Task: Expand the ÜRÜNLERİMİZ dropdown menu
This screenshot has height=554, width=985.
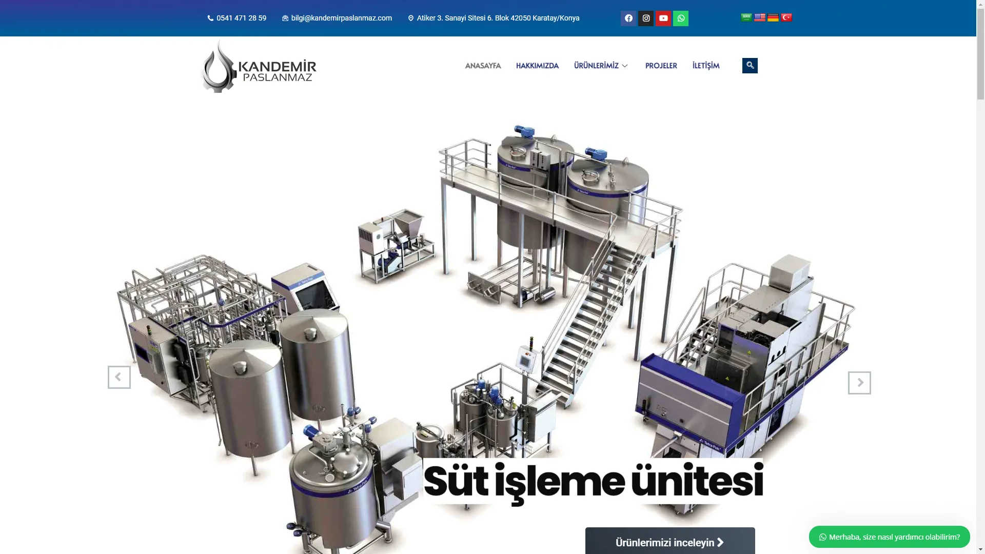Action: [601, 66]
